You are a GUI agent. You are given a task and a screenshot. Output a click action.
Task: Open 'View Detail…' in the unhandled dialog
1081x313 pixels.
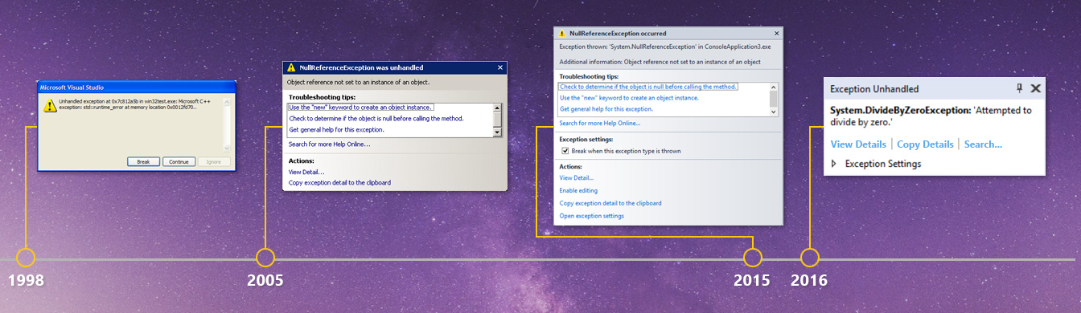pyautogui.click(x=306, y=172)
